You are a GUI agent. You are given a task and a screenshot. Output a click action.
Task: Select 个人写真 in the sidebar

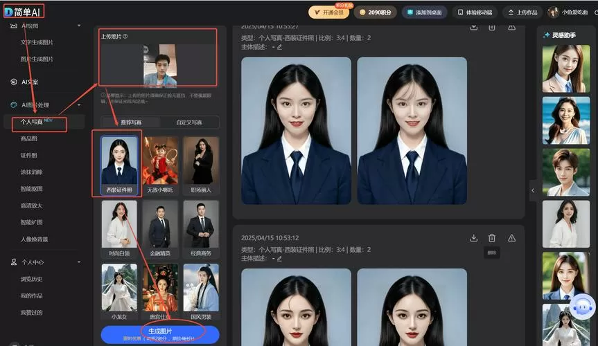tap(31, 122)
